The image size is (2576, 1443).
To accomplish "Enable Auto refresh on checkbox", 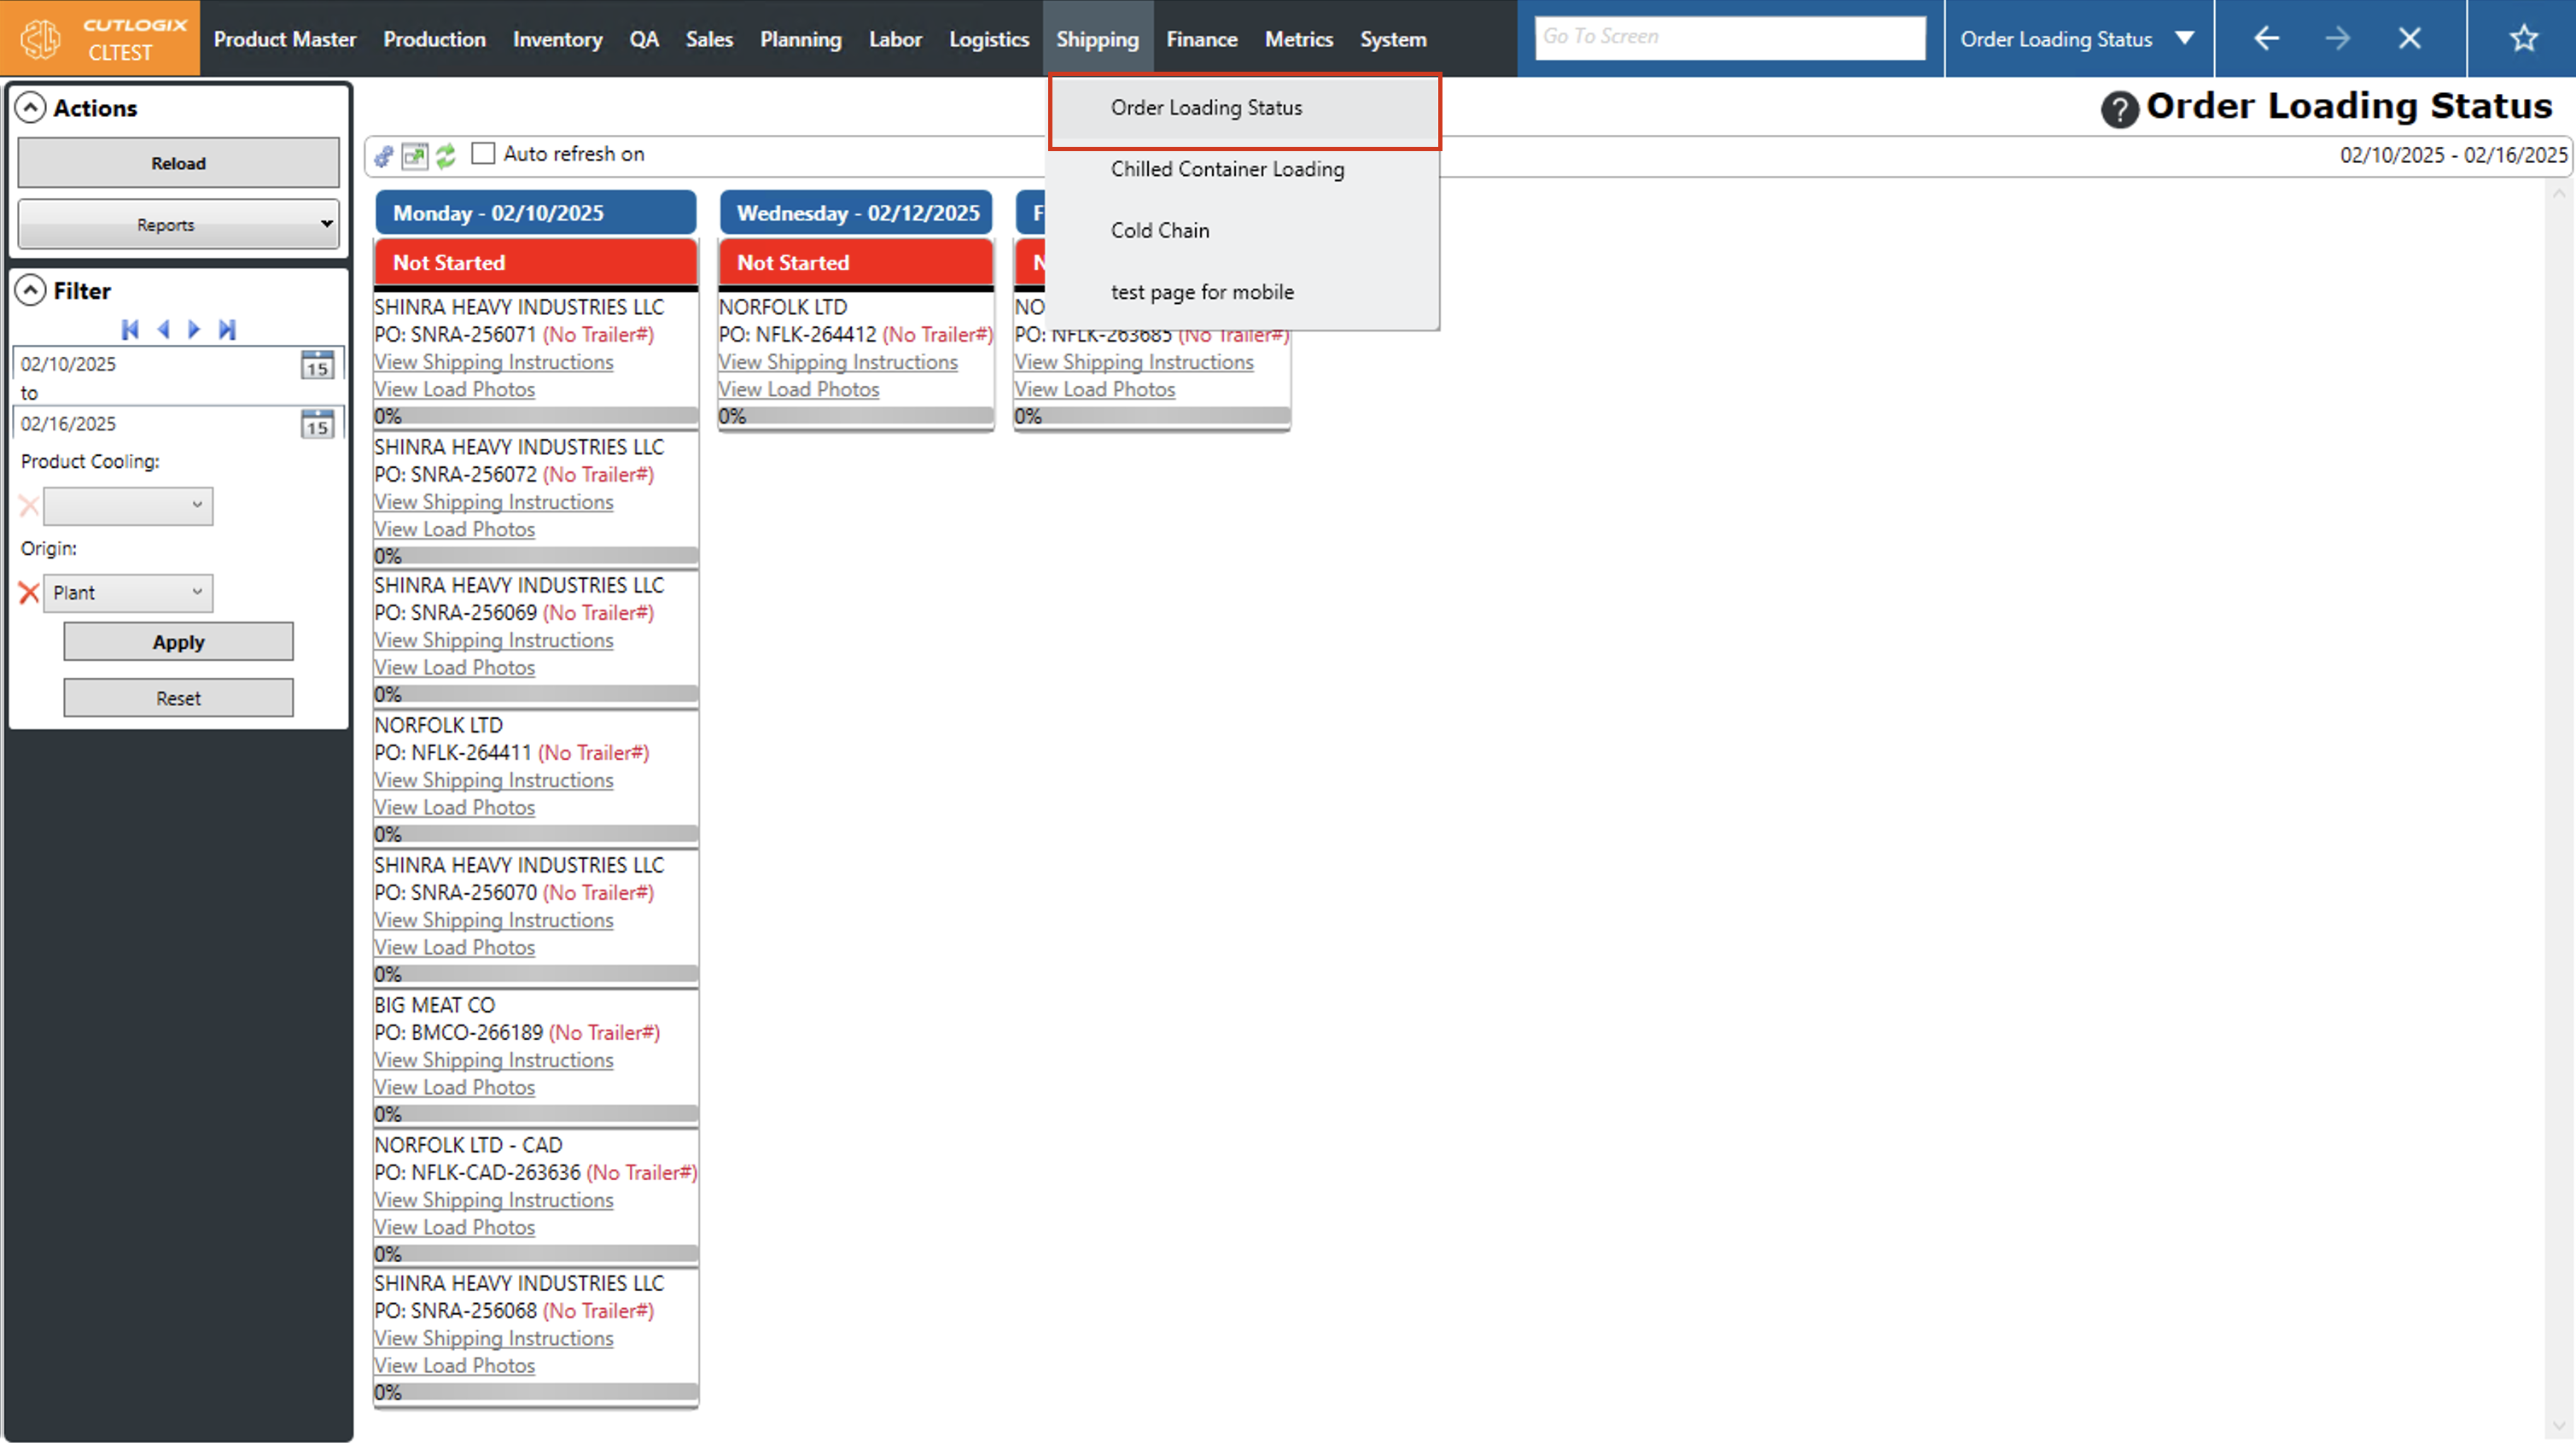I will [483, 154].
